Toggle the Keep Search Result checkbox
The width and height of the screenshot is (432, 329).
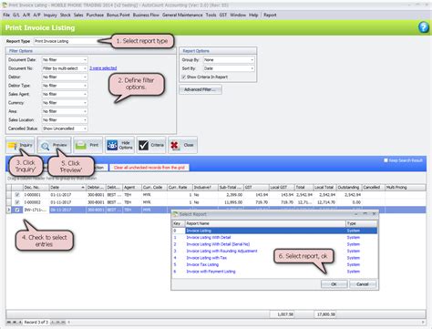pos(386,160)
